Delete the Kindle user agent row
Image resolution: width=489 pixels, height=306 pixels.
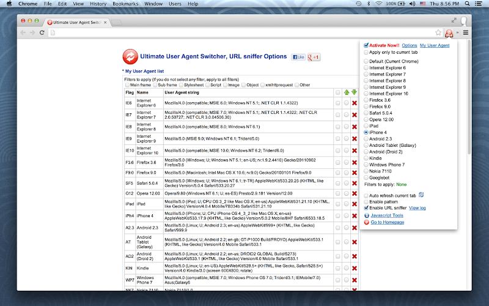tap(355, 268)
